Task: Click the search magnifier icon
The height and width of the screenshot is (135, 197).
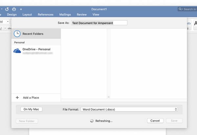Action: pyautogui.click(x=180, y=9)
